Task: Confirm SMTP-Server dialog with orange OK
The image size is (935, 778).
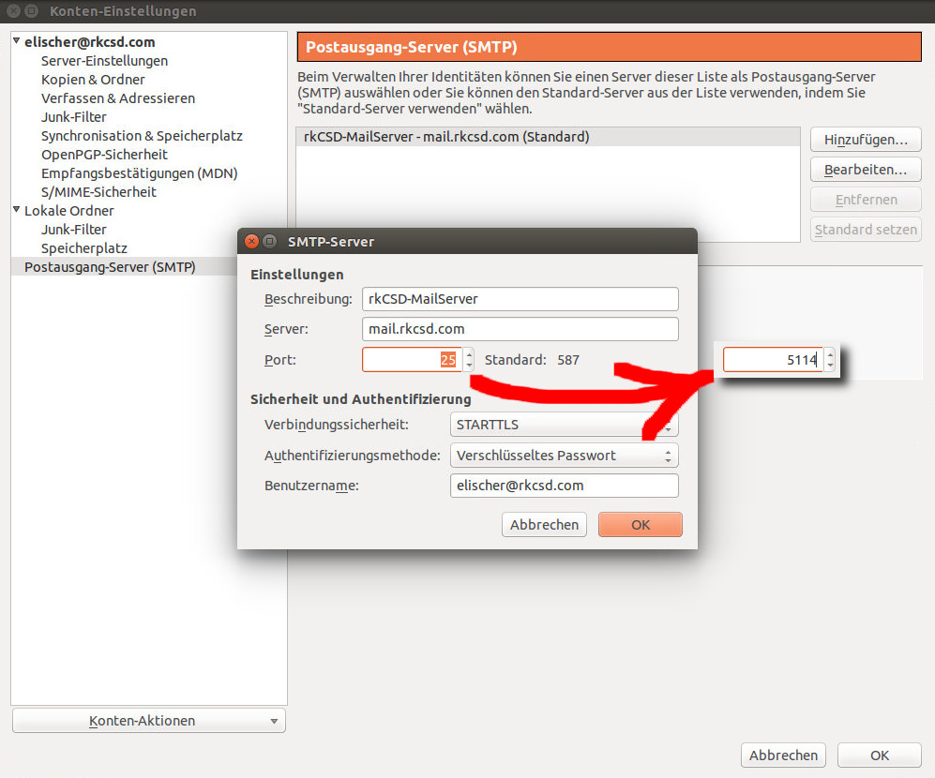Action: point(641,525)
